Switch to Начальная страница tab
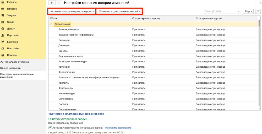The width and height of the screenshot is (262, 134). pyautogui.click(x=23, y=62)
